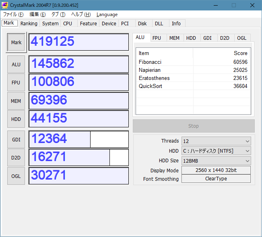Image resolution: width=262 pixels, height=237 pixels.
Task: Click the Fibonacci score 60596
Action: [240, 62]
